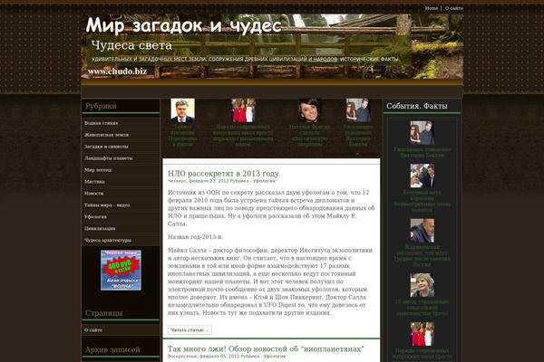
Task: Click the Уфология rubric under Так много лжи article
Action: 275,356
